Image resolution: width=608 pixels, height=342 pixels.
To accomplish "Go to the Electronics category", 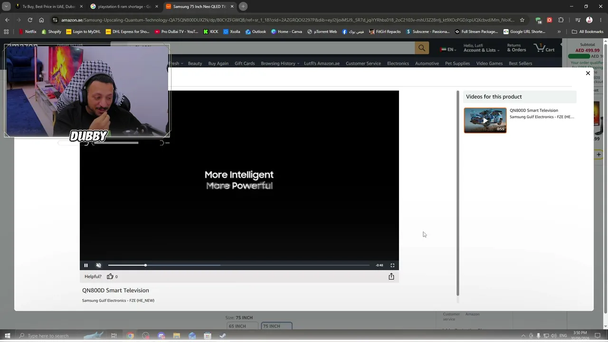I will coord(398,63).
